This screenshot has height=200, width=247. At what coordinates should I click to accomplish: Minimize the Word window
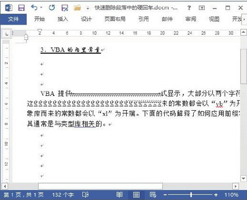click(x=215, y=8)
